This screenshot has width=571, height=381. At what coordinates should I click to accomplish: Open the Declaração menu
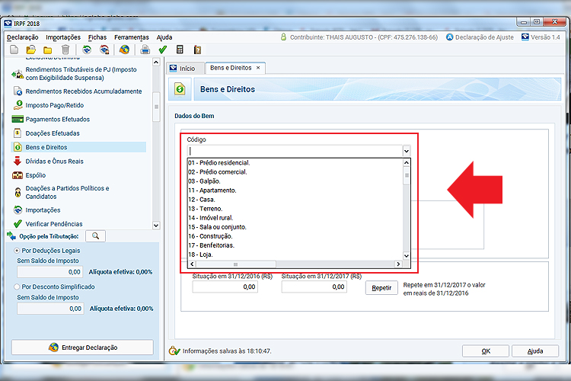pos(23,37)
